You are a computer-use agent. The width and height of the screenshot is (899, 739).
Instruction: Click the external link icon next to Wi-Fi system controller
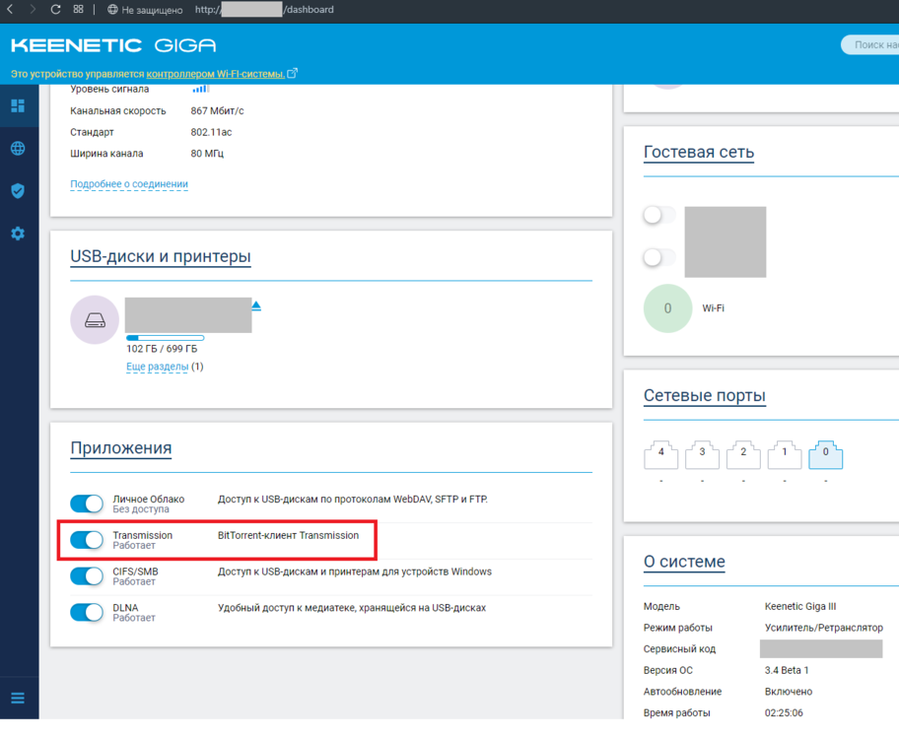click(293, 73)
